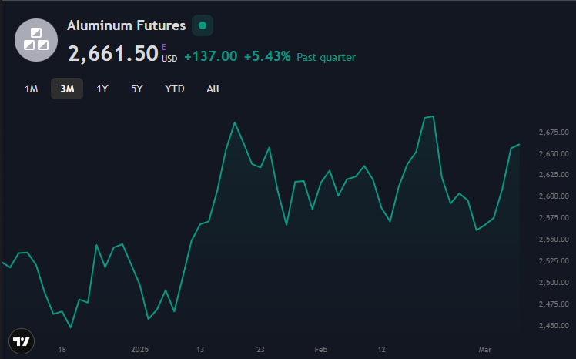Click the purple E data indicator
576x359 pixels.
[x=164, y=48]
